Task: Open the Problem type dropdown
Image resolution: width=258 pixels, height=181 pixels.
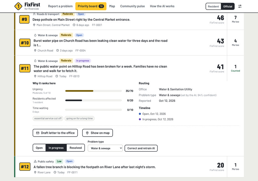Action: (105, 148)
